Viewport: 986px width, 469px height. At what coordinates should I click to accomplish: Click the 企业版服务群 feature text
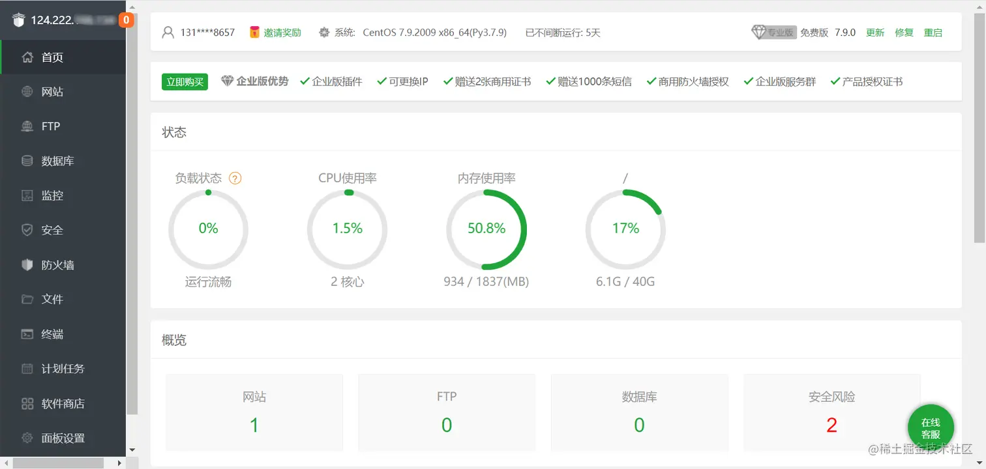pyautogui.click(x=785, y=81)
